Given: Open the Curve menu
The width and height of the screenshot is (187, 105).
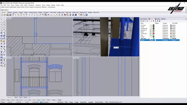Looking at the screenshot, I should click(x=12, y=5).
